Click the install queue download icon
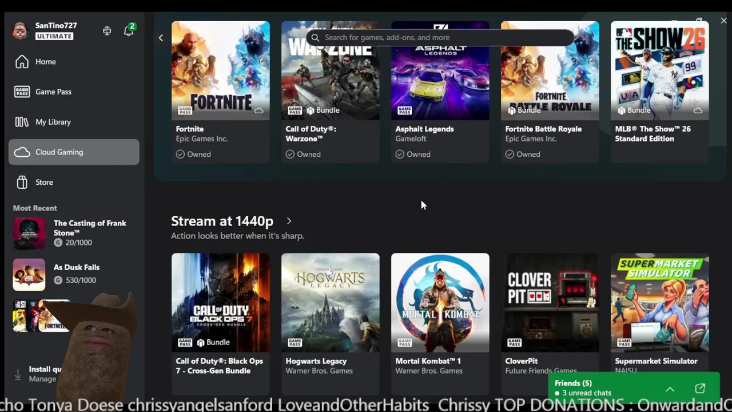 [18, 374]
